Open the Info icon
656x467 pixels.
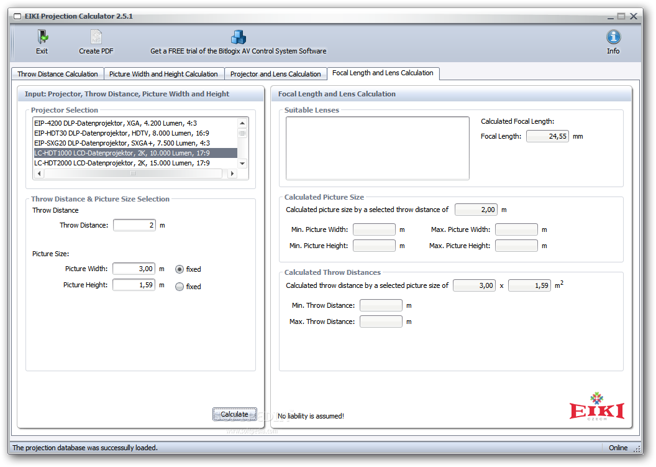[613, 37]
